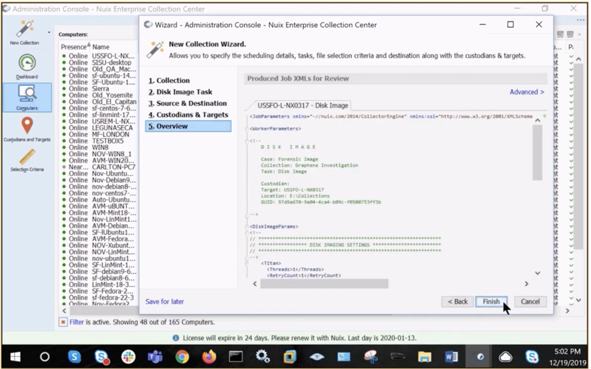Open File Explorer from the taskbar
The height and width of the screenshot is (369, 591).
tap(424, 356)
